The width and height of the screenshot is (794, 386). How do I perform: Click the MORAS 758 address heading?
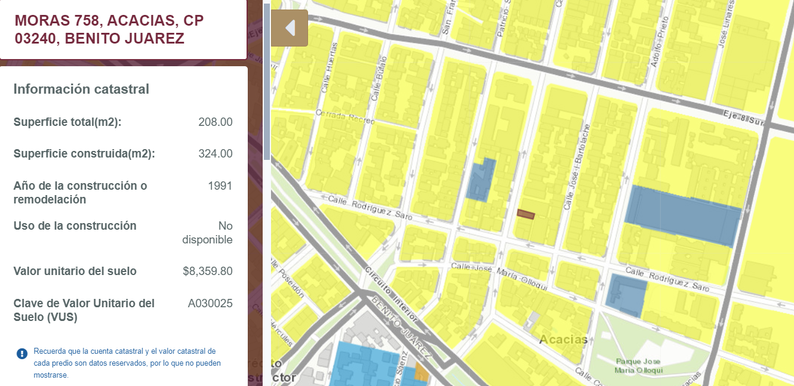(109, 29)
